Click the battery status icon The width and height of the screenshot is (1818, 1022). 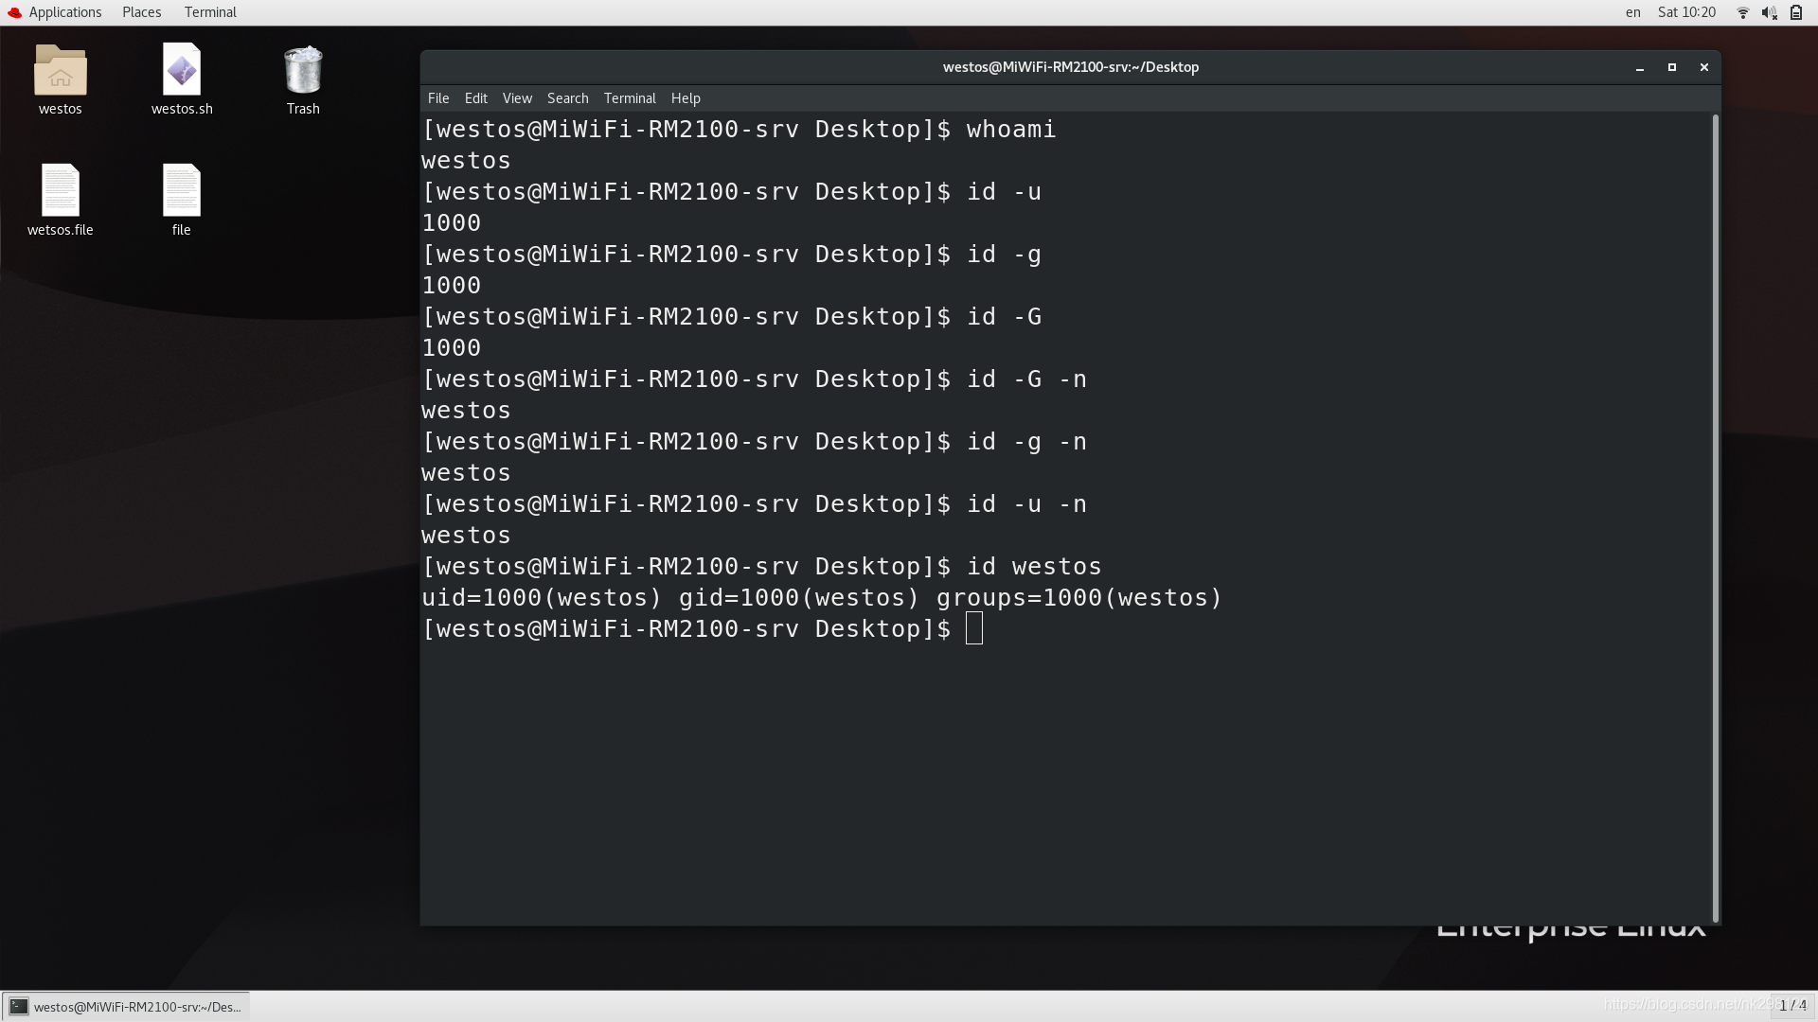click(1796, 12)
